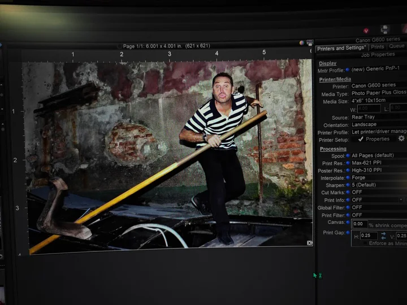Click the X icon at preview corner
Screen dimensions: 407x305
tap(309, 243)
